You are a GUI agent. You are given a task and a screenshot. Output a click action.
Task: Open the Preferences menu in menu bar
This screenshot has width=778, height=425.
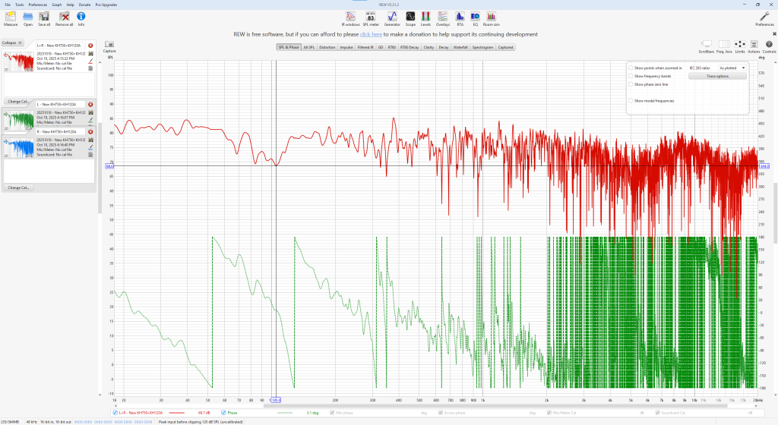point(38,4)
